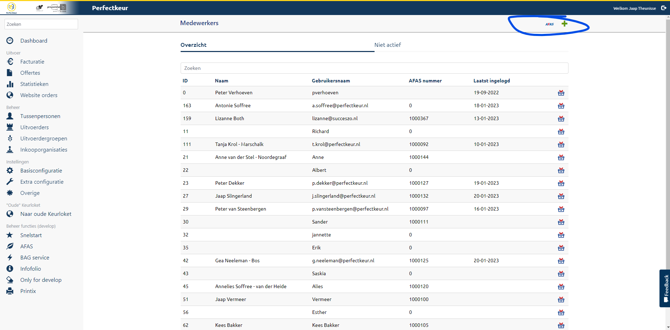
Task: Click the Zoeken field above employee table
Action: point(374,68)
